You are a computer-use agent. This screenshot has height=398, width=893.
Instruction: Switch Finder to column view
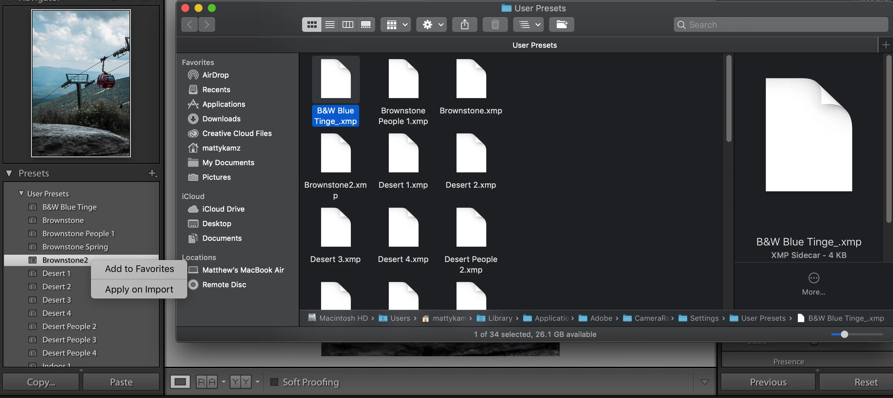click(x=348, y=25)
